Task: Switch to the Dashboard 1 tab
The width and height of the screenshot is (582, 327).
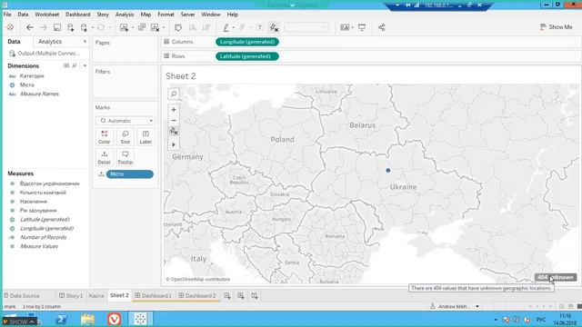Action: (153, 296)
